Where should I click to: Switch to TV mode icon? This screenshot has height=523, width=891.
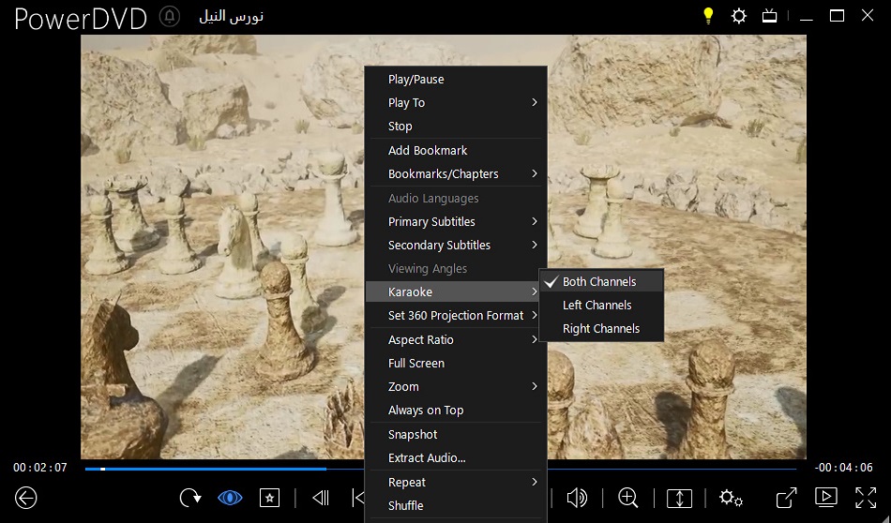pos(769,16)
